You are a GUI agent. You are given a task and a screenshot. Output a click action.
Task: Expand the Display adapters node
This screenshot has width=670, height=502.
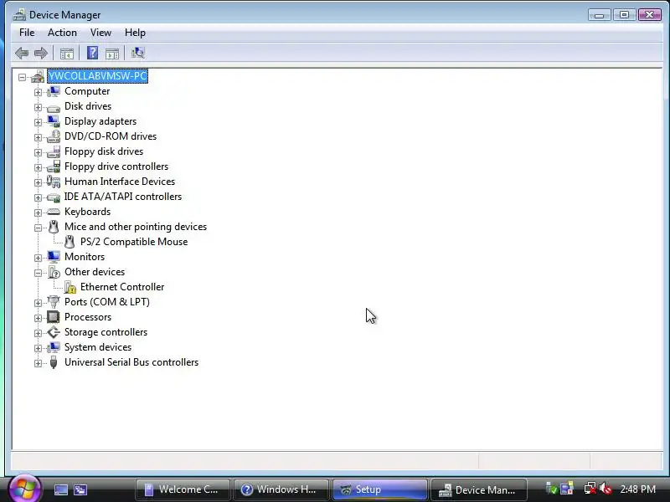38,122
